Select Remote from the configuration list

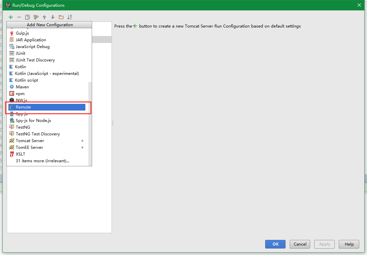coord(47,107)
